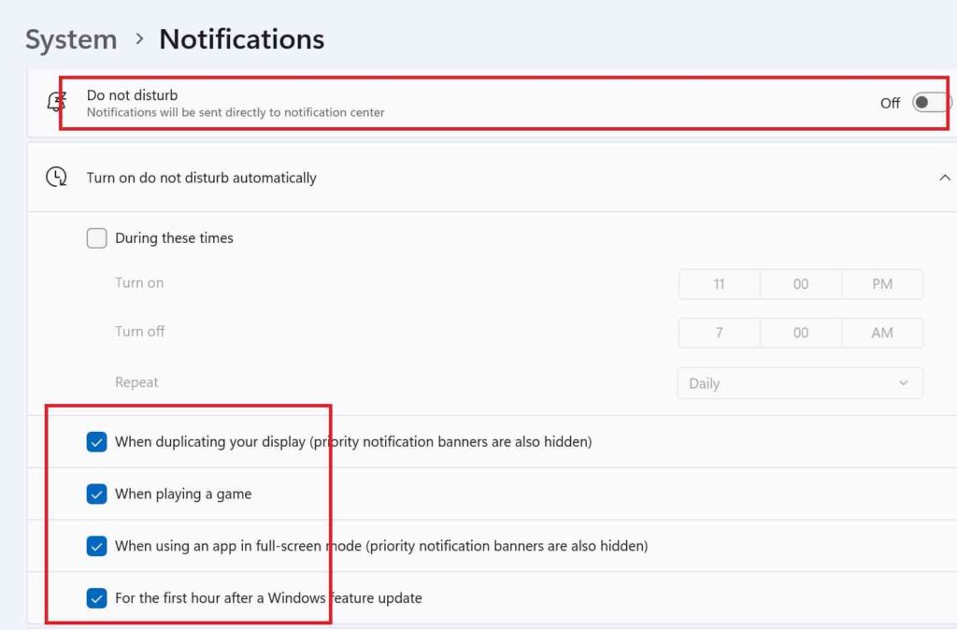
Task: Click the Turn on minutes field
Action: pos(801,284)
